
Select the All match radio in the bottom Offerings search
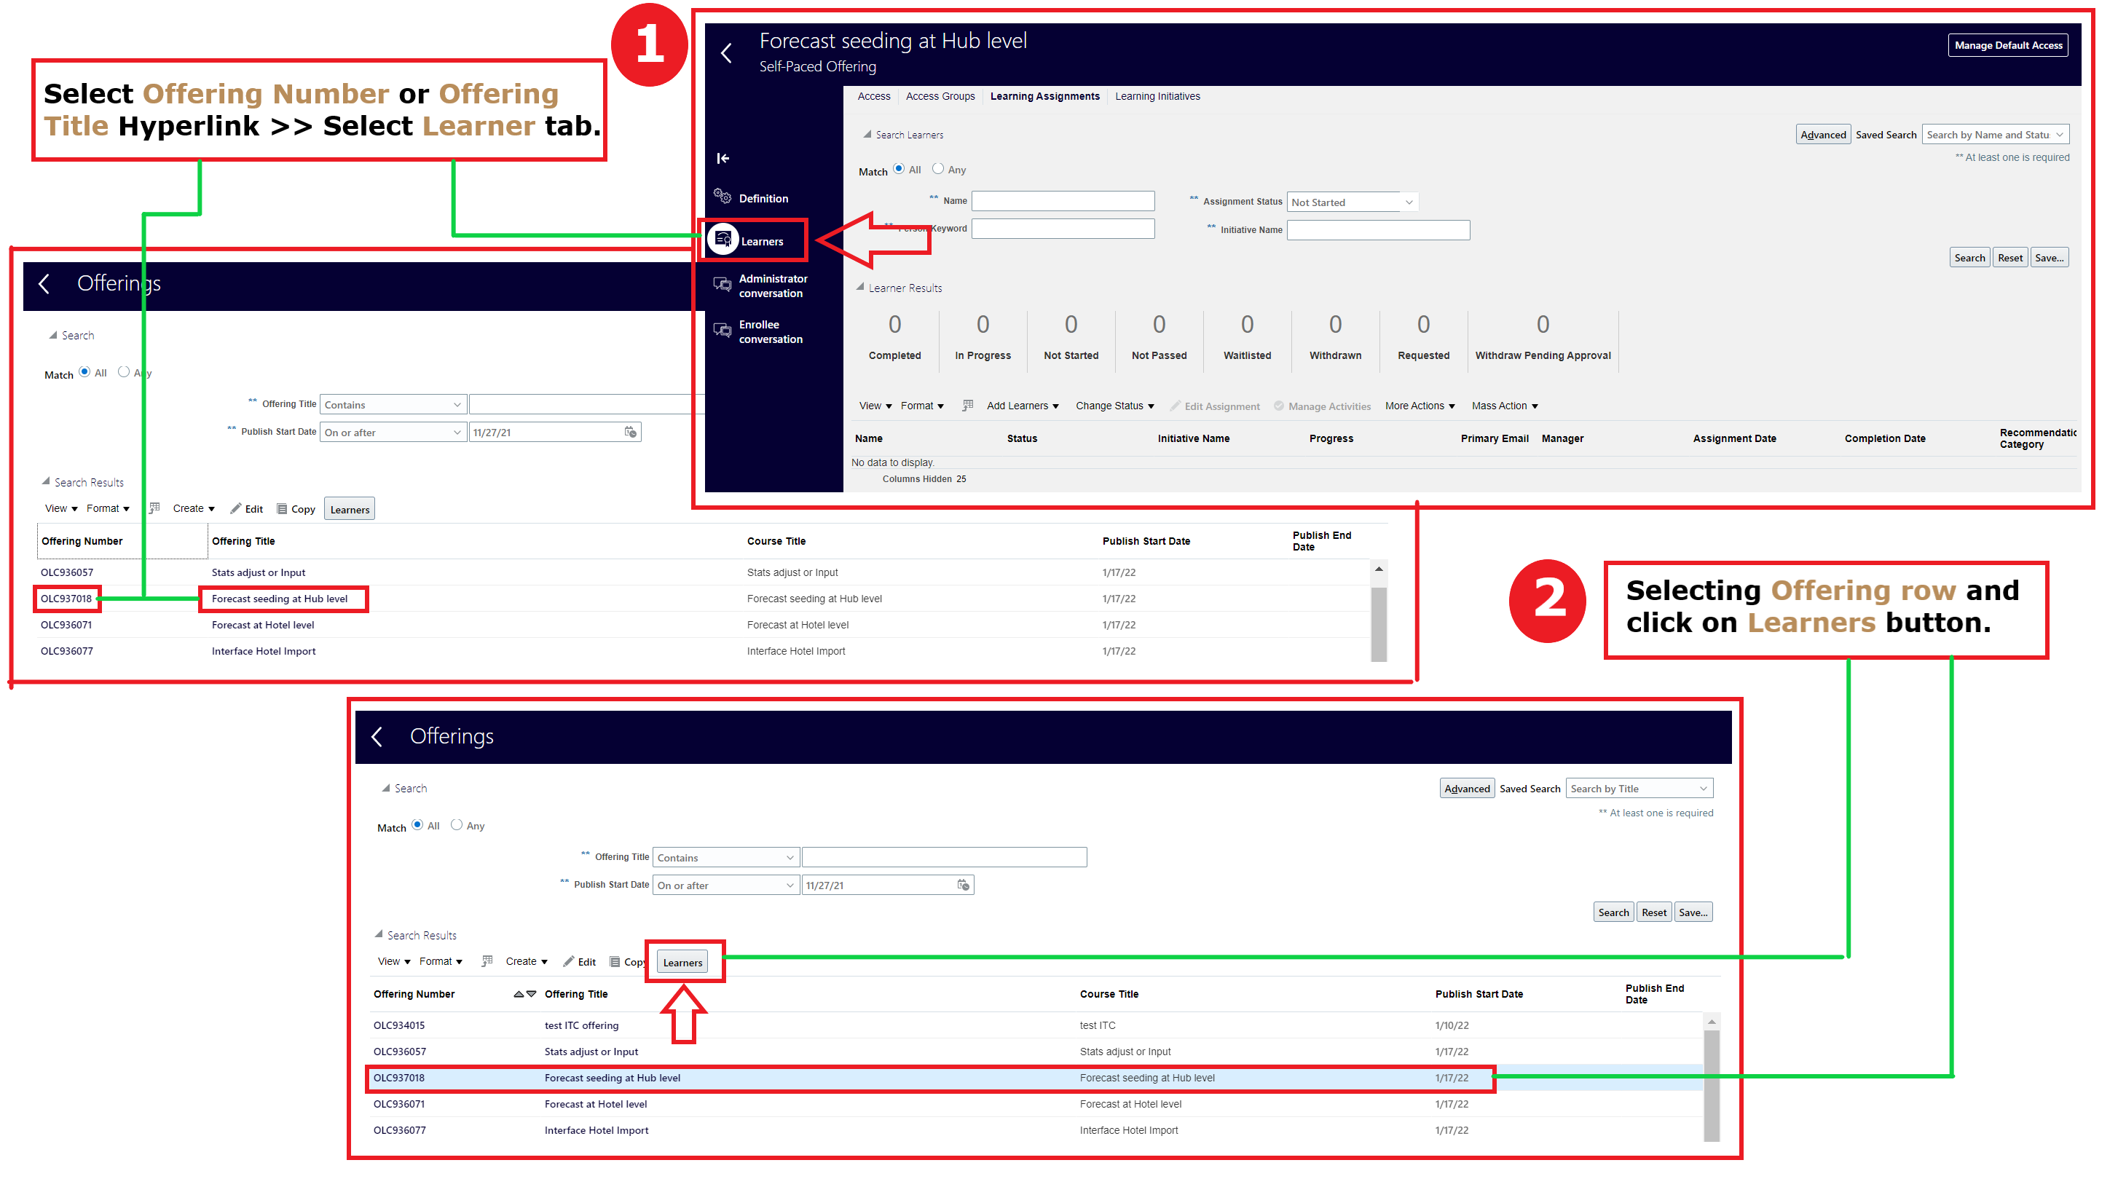pos(417,824)
